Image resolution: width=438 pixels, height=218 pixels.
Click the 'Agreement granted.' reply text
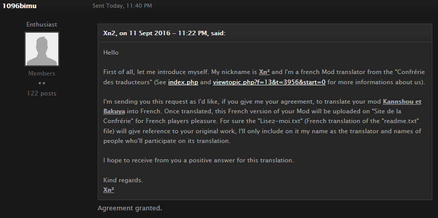click(130, 208)
